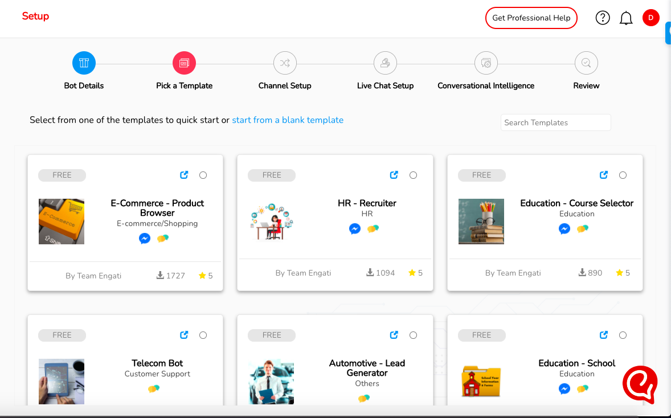Select the E-Commerce Product Browser radio button
Screen dimensions: 671x418
(203, 175)
